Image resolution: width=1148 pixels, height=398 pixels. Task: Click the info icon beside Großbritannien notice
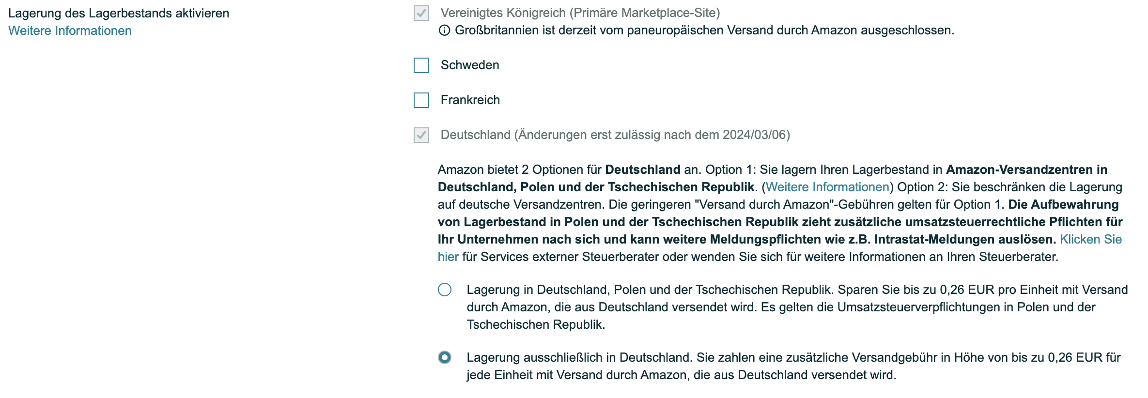[444, 31]
